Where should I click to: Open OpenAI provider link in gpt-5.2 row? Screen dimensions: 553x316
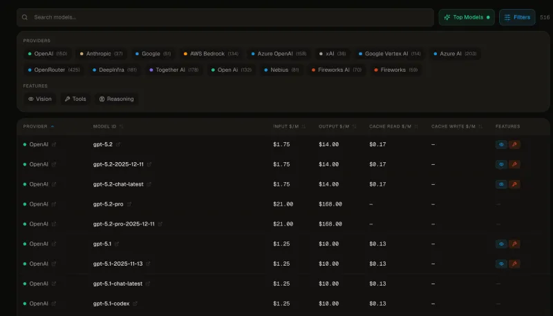click(54, 144)
